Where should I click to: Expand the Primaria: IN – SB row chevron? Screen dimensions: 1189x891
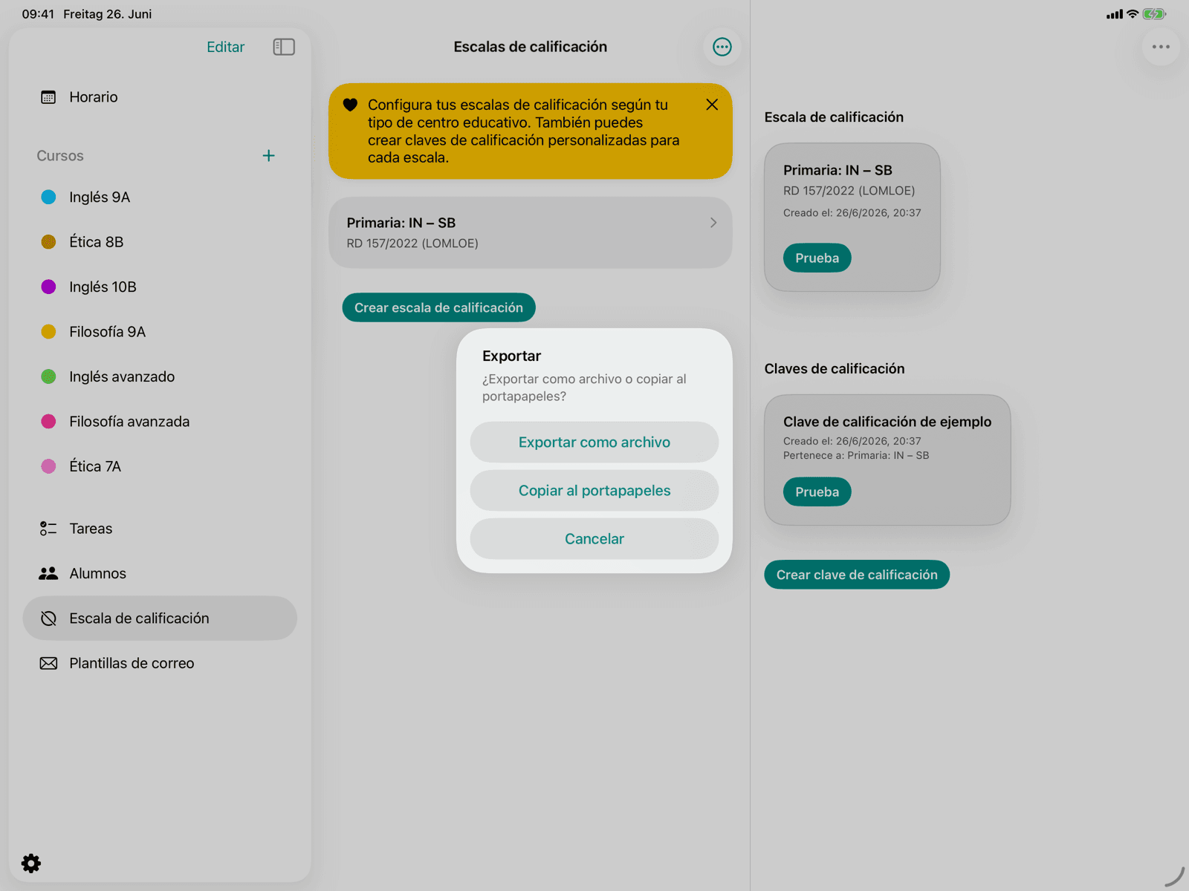(x=713, y=223)
